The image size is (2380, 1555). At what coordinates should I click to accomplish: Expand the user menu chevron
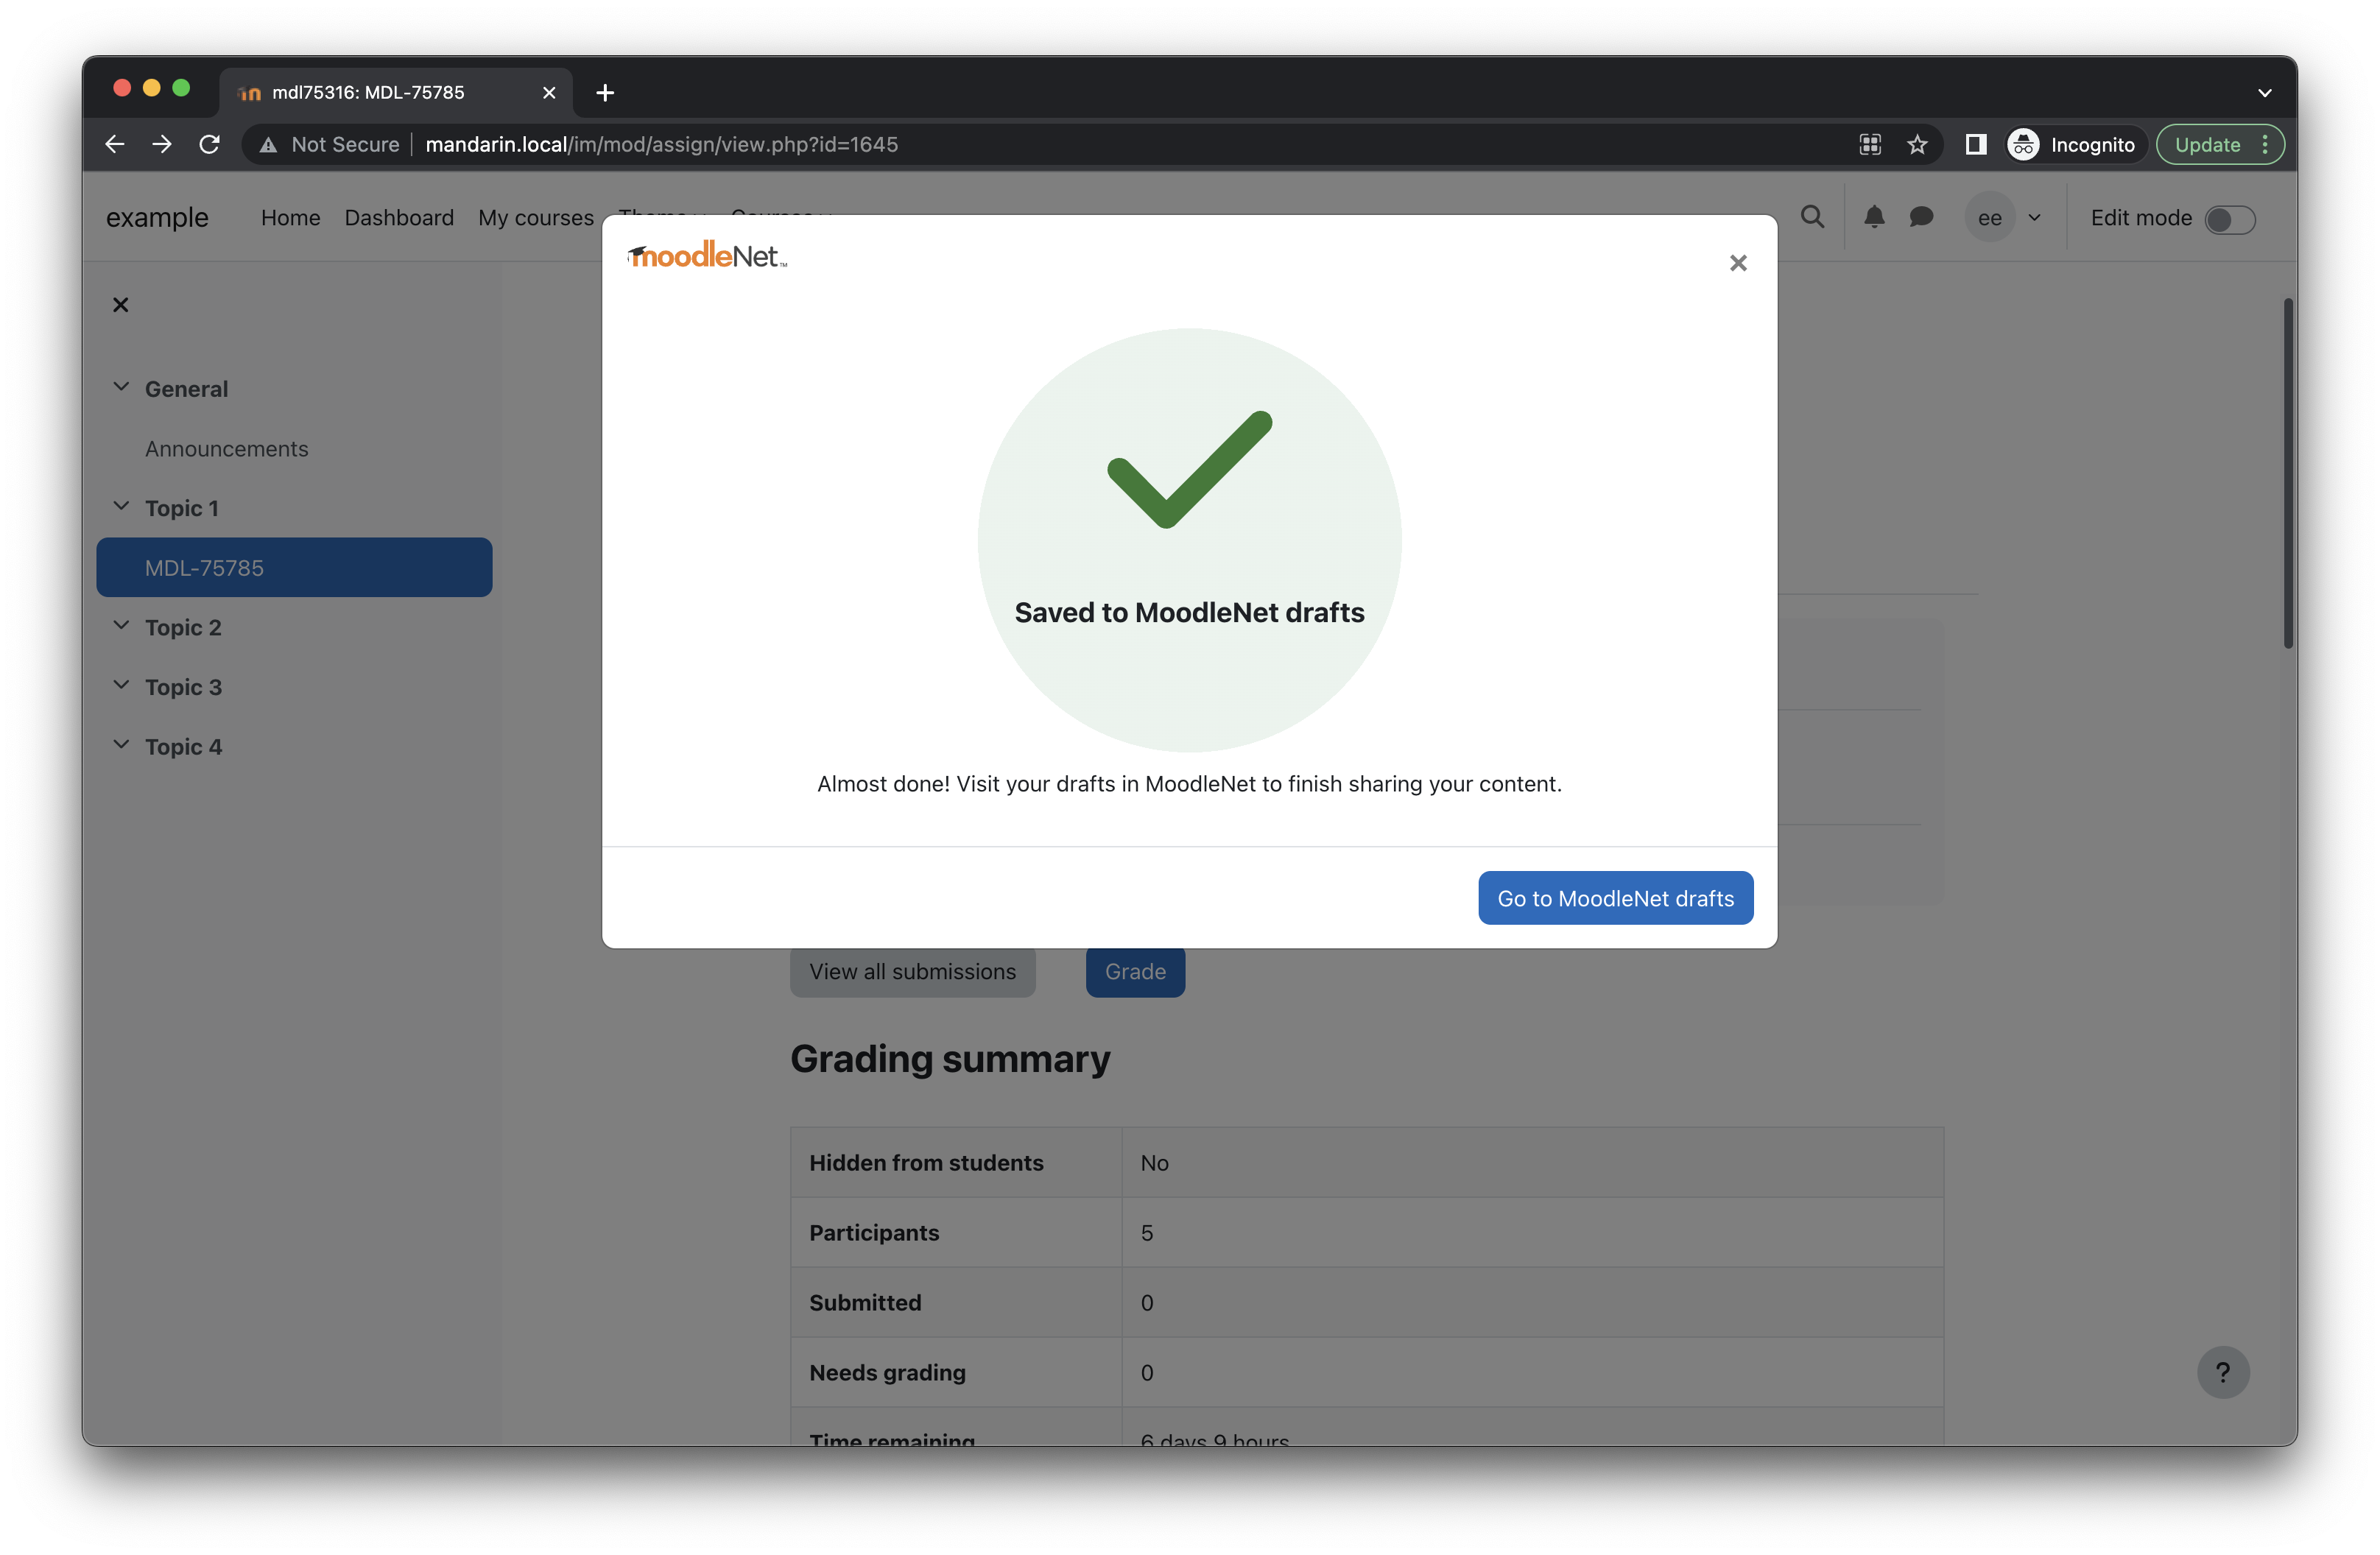click(x=2034, y=218)
